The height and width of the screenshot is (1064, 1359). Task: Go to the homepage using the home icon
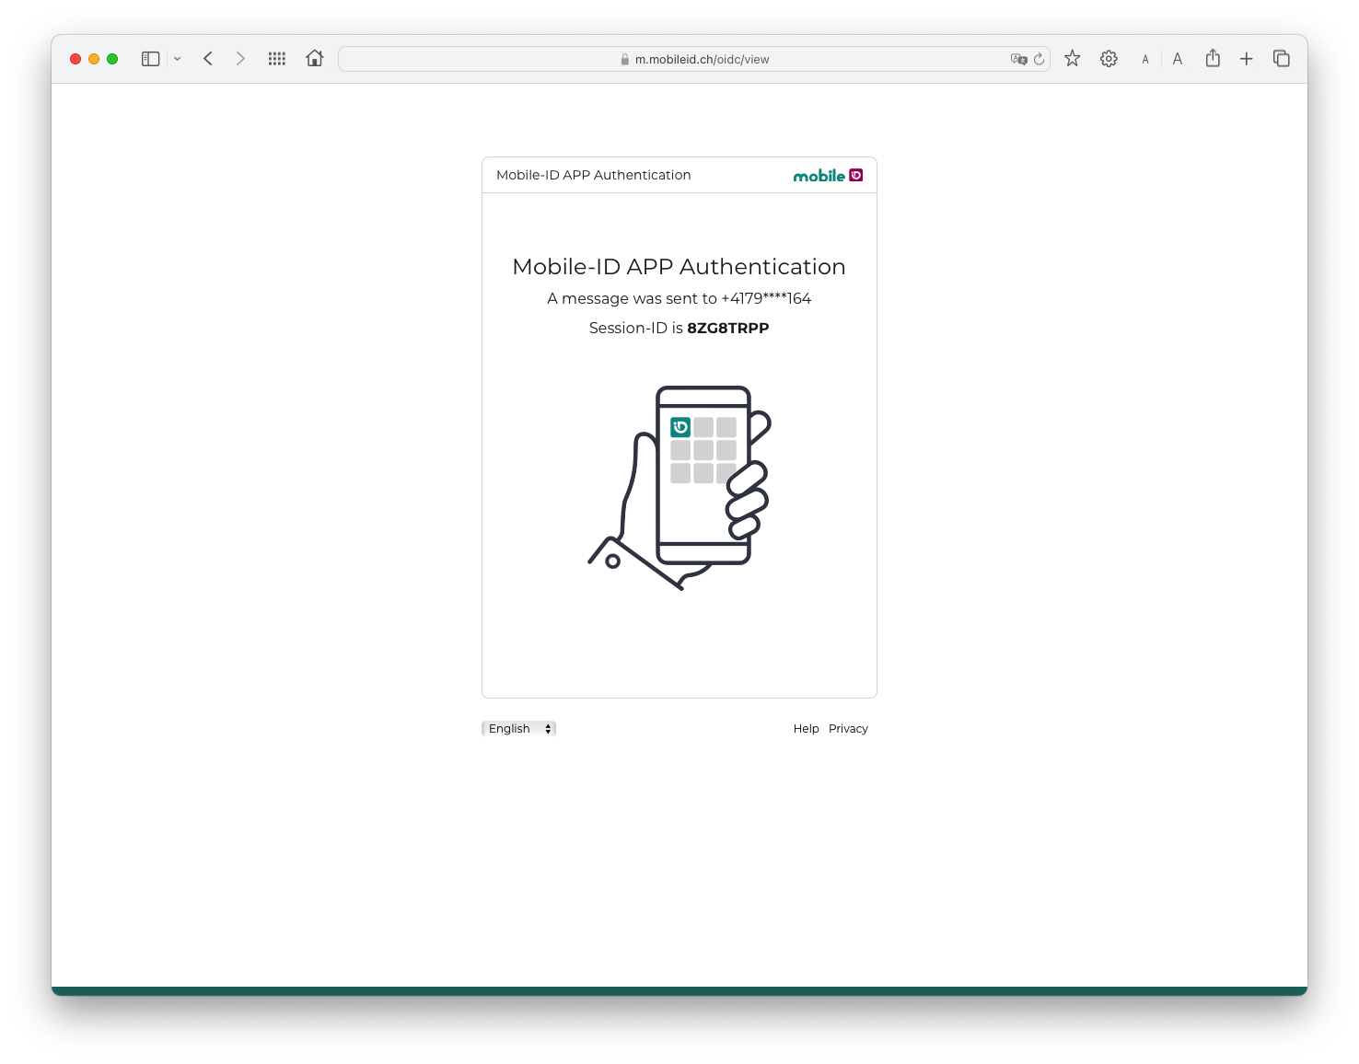click(314, 58)
